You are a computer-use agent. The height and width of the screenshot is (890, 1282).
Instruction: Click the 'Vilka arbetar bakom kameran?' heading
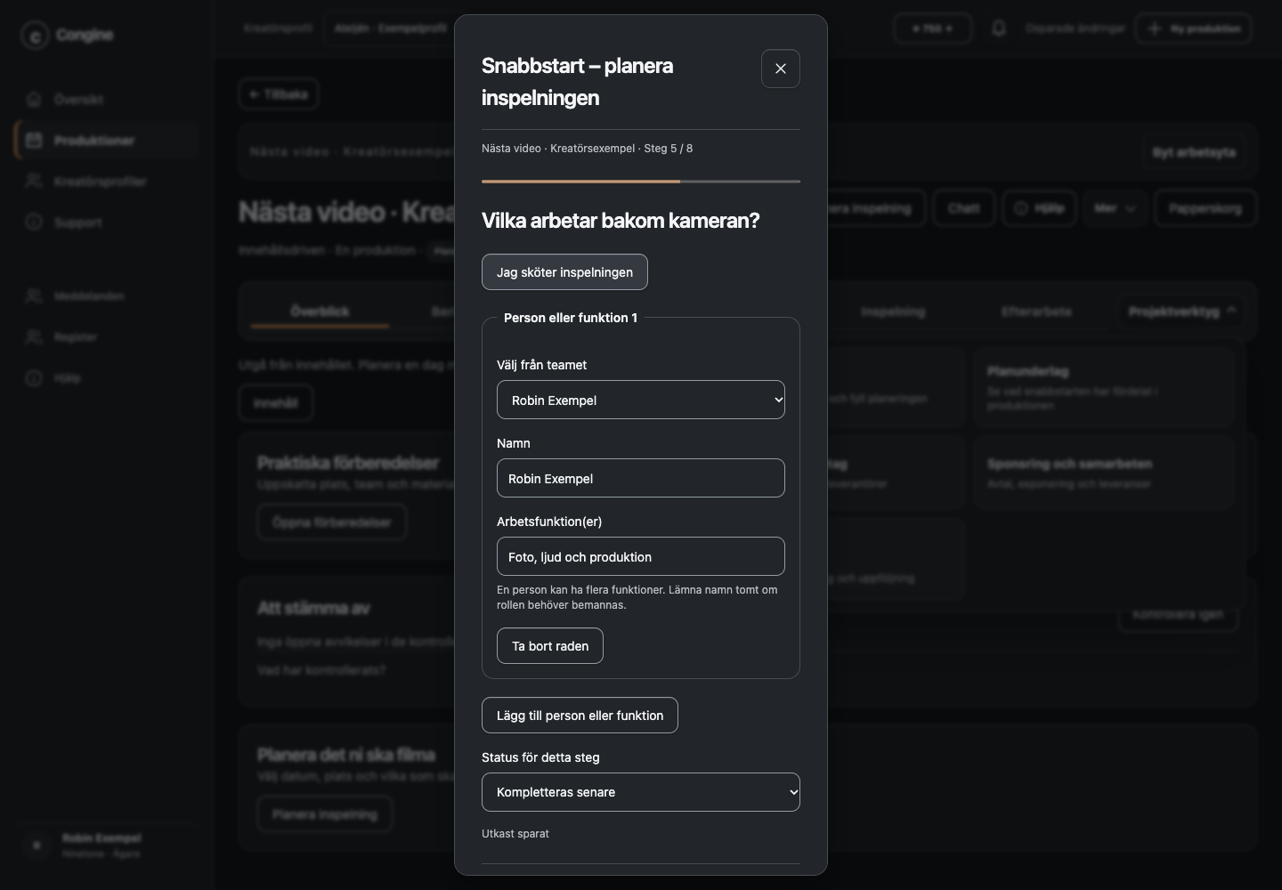(x=621, y=221)
